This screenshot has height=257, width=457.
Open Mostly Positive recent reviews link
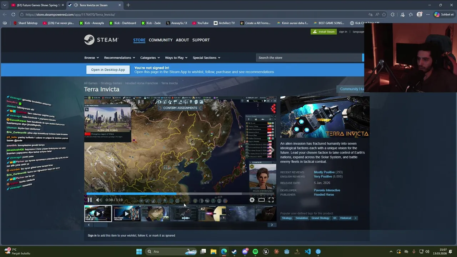click(x=324, y=172)
